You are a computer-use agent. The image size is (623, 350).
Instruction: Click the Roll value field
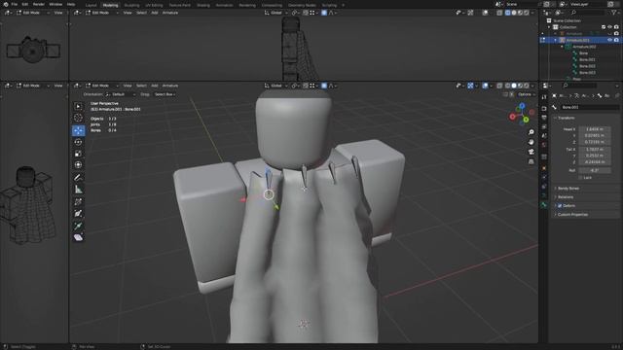click(595, 170)
